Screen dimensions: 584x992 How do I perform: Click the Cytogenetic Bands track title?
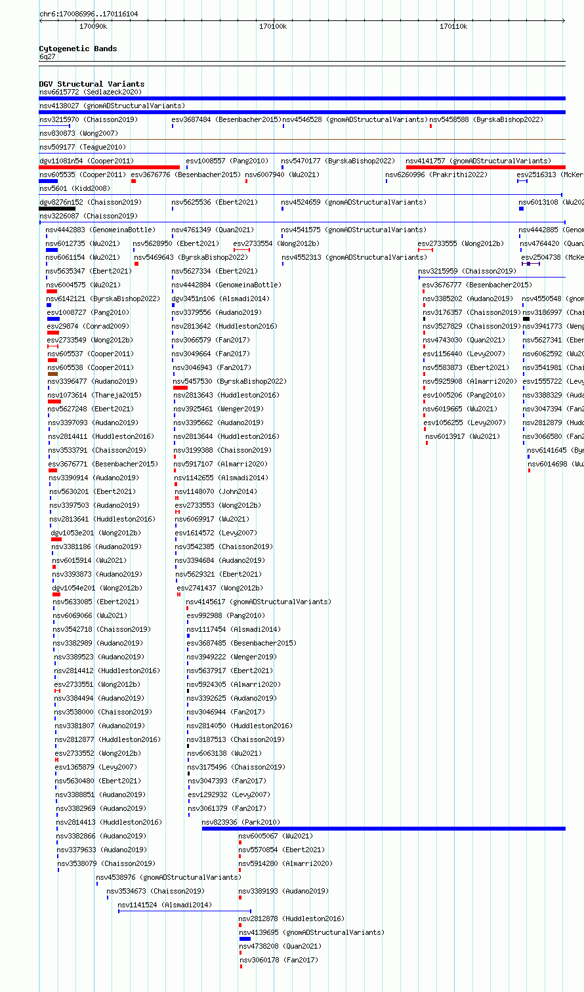78,49
